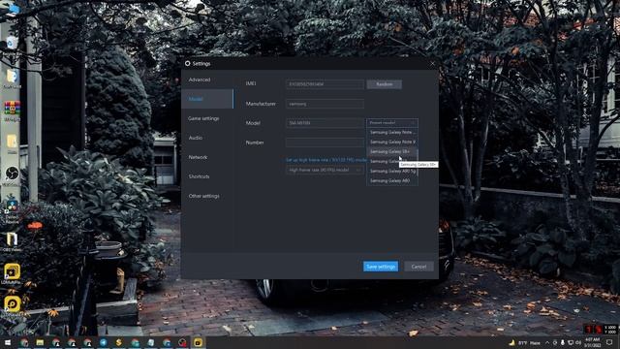Click the gold dollar-sign taskbar icon
This screenshot has height=349, width=620.
[x=118, y=342]
